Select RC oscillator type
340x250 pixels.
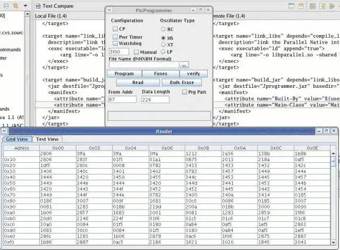point(163,29)
